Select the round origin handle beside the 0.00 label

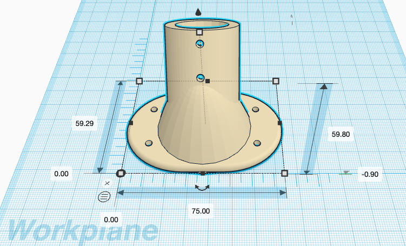pyautogui.click(x=121, y=173)
